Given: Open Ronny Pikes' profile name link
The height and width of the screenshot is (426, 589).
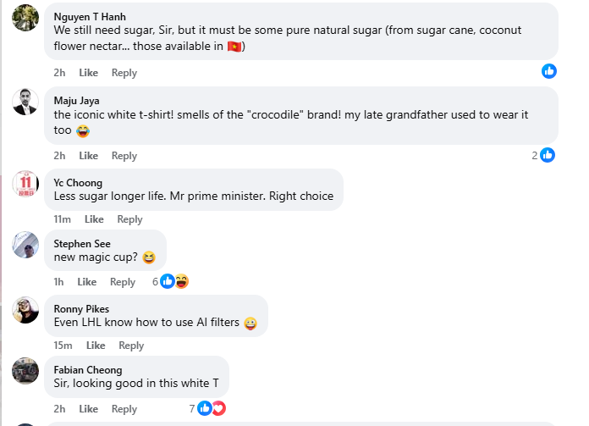Looking at the screenshot, I should coord(81,309).
